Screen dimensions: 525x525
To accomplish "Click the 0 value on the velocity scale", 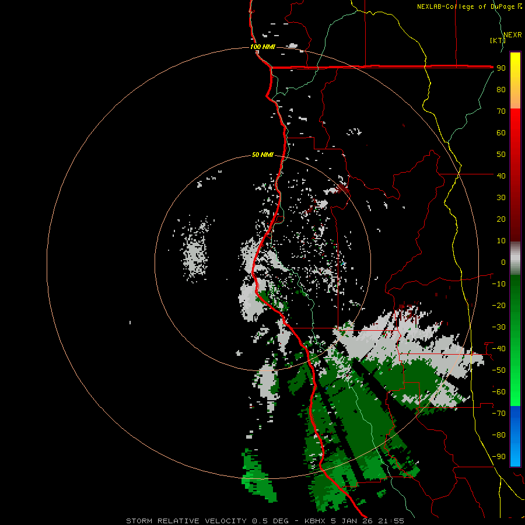I will point(503,262).
